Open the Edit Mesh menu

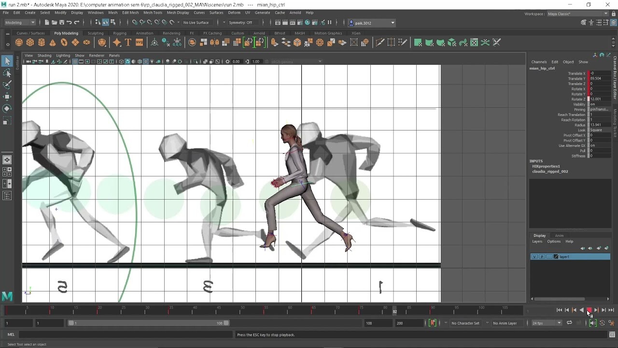[x=130, y=13]
